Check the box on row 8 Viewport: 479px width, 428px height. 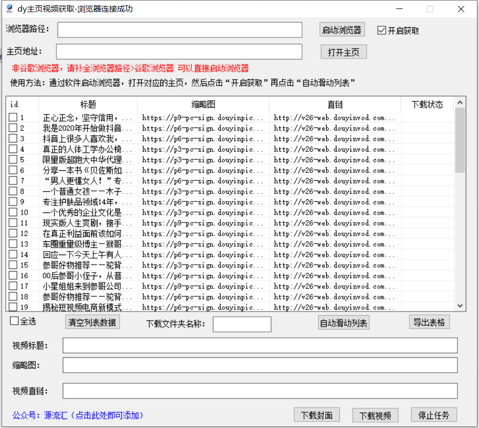pyautogui.click(x=13, y=191)
